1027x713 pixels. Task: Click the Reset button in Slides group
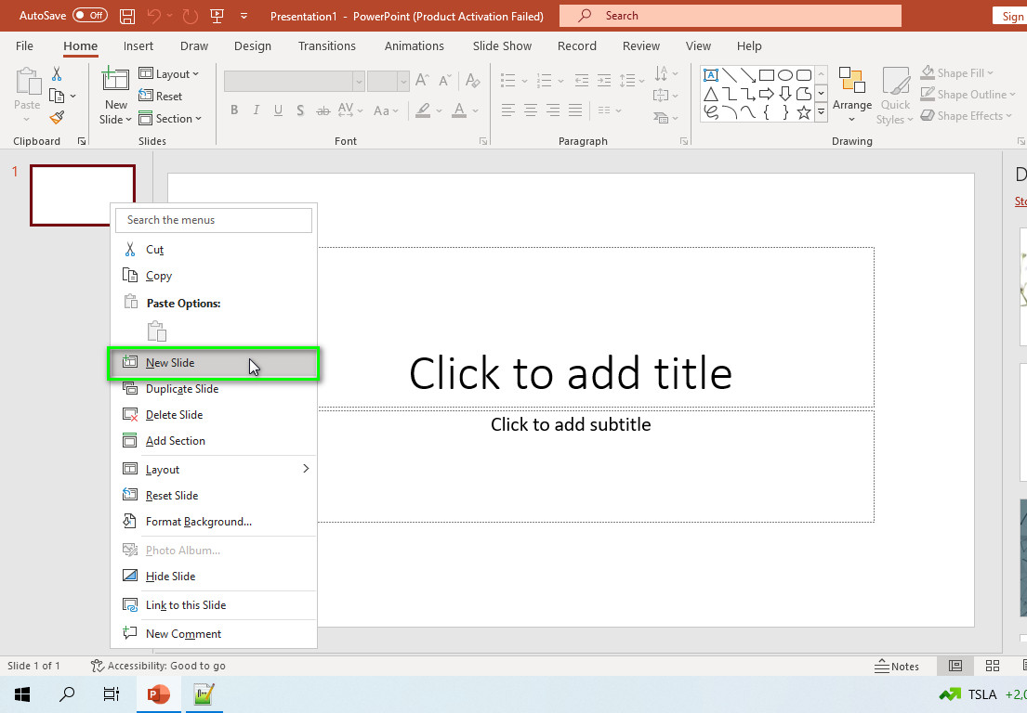point(161,97)
